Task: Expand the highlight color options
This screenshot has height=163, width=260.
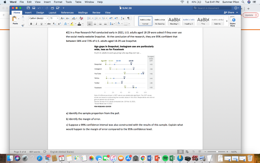Action: (76, 24)
